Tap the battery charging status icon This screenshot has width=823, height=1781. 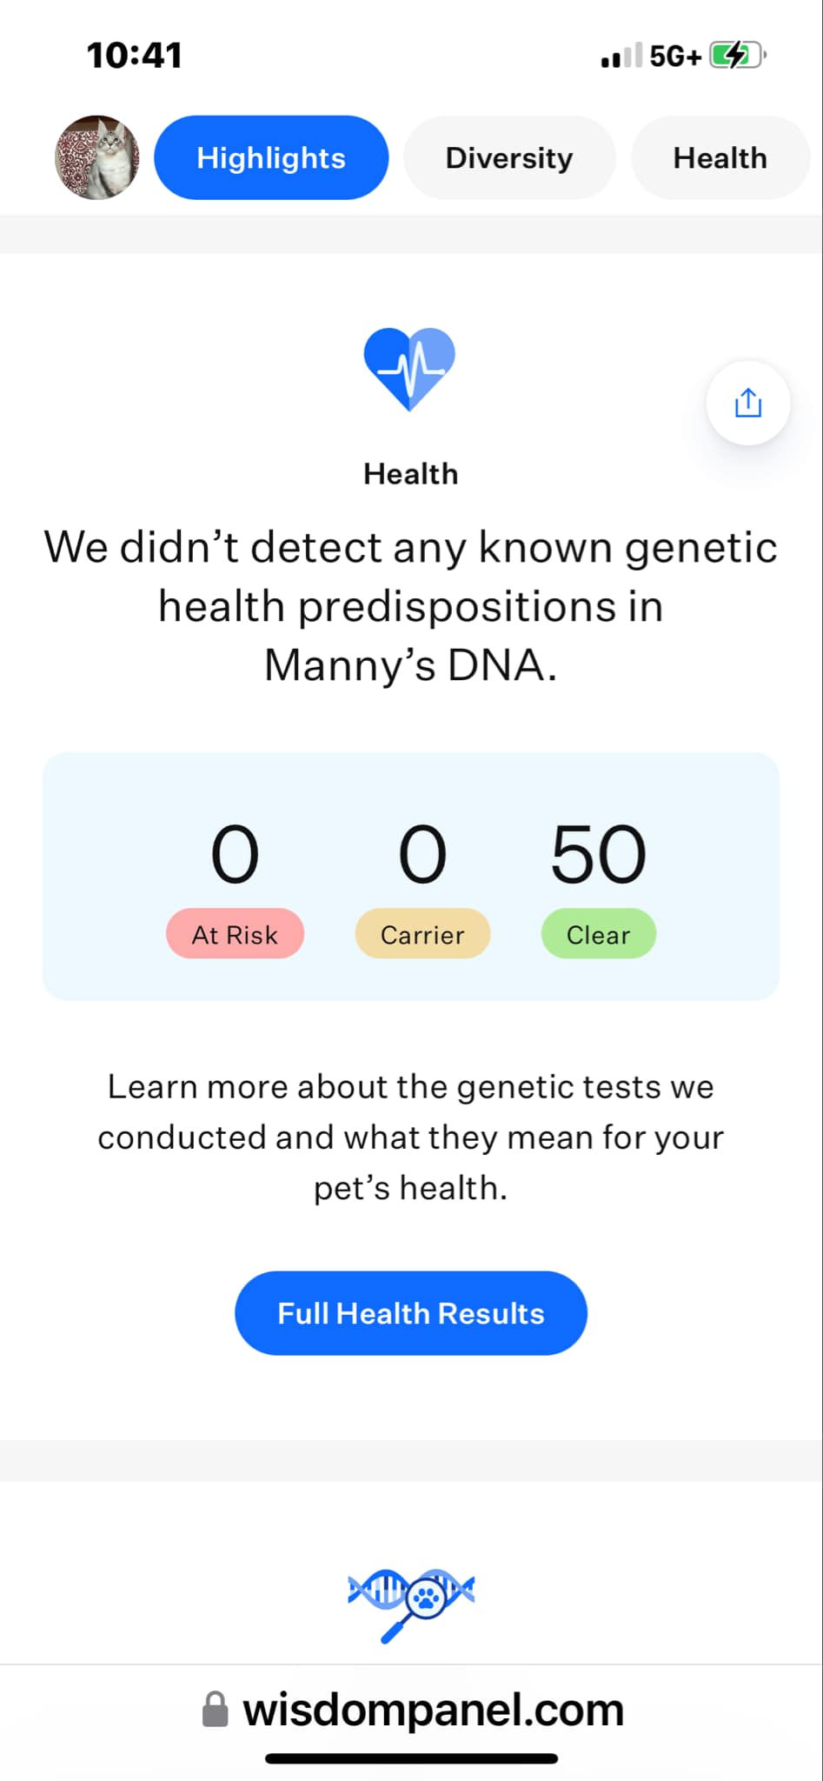(x=737, y=56)
